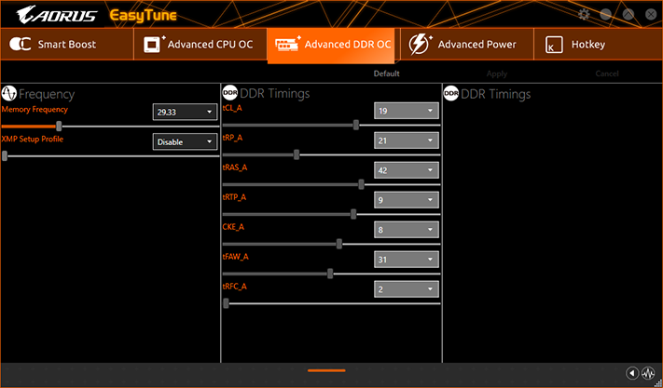Minimize the EasyTune window
Viewport: 663px width, 388px height.
point(606,14)
